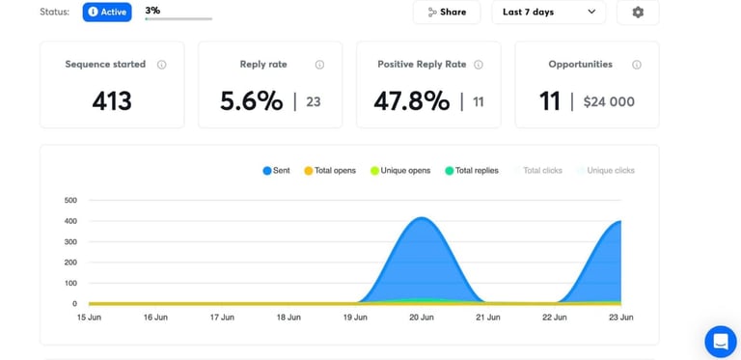Open the chat support bubble icon
This screenshot has width=741, height=360.
pyautogui.click(x=721, y=342)
